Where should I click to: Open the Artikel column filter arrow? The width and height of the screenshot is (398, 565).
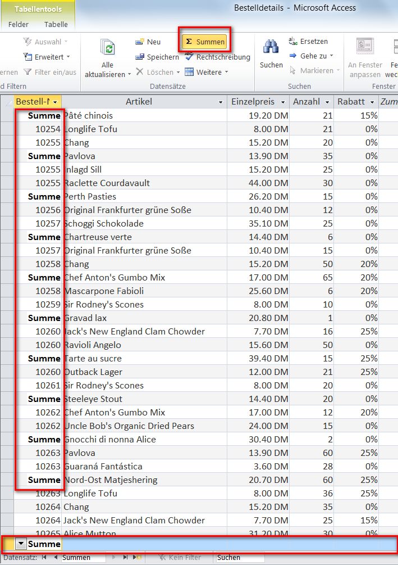[219, 102]
